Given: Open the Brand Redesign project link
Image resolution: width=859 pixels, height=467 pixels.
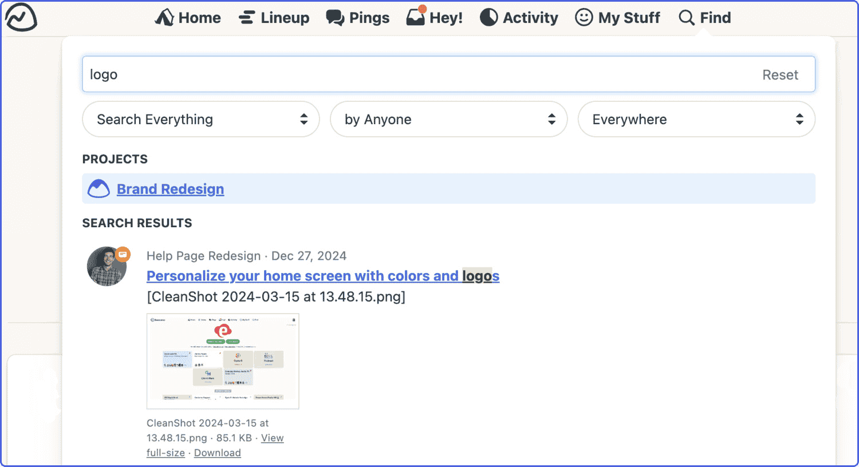Looking at the screenshot, I should pyautogui.click(x=170, y=189).
